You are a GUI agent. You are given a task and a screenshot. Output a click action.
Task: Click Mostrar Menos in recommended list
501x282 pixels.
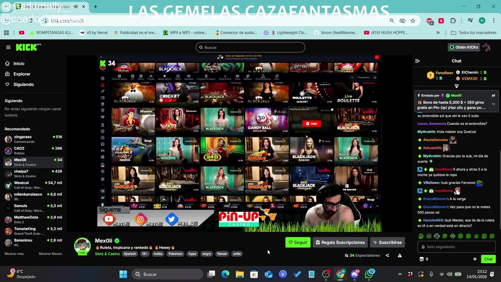click(x=50, y=254)
